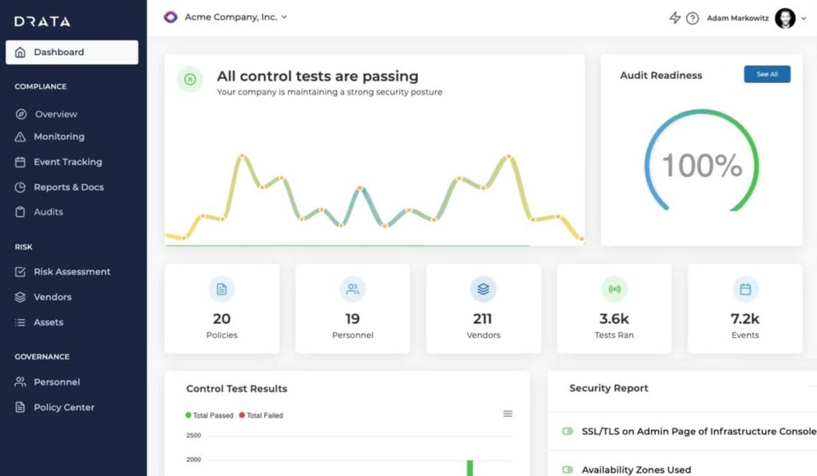Open the 3.6k Tests Ran card
This screenshot has height=476, width=817.
point(614,309)
